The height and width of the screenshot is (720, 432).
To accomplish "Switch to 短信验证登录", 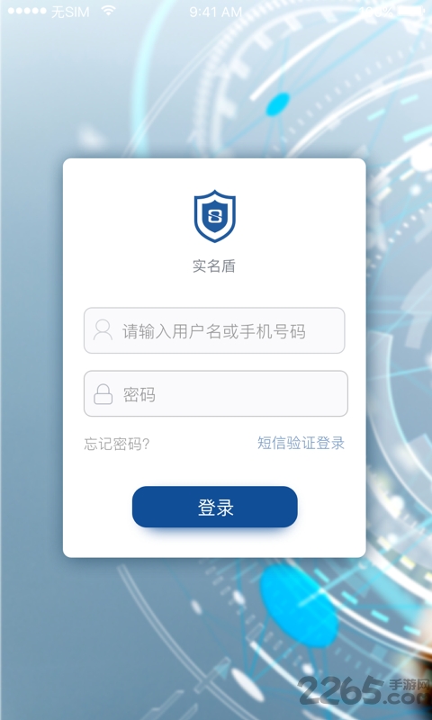I will 301,443.
